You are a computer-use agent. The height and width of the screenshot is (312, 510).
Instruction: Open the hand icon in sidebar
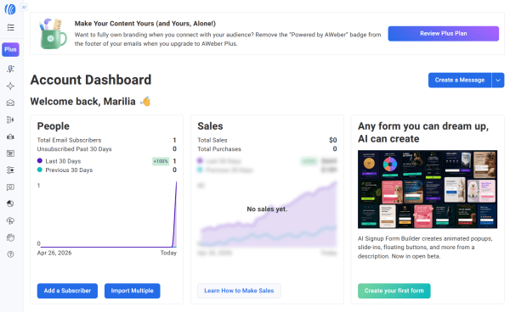coord(10,237)
